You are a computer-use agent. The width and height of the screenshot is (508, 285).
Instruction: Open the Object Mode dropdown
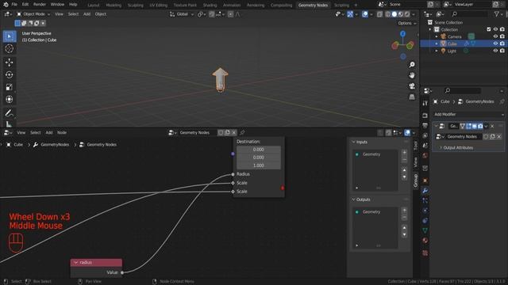[x=33, y=14]
